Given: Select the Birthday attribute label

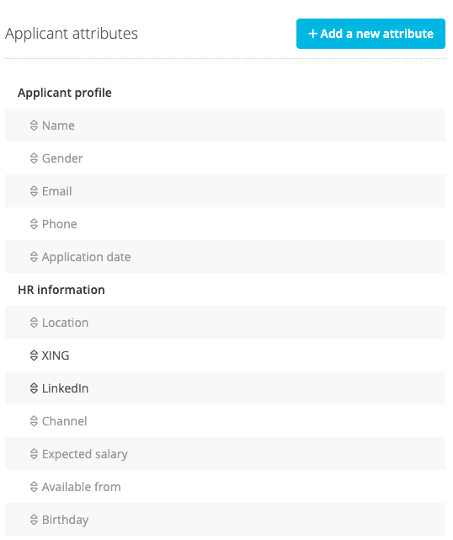Looking at the screenshot, I should pos(65,520).
